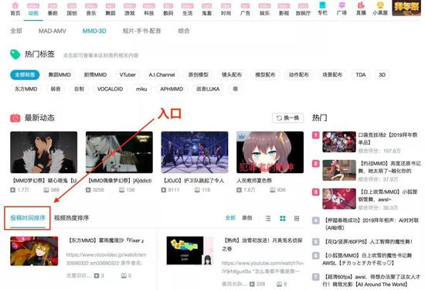
Task: Open hot rank 5 【花Q/竖屏/60FPS】 entry
Action: coord(369,241)
